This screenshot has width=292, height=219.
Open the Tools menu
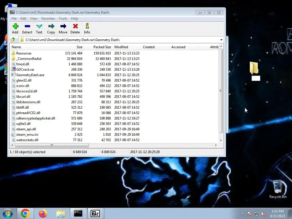pyautogui.click(x=63, y=19)
